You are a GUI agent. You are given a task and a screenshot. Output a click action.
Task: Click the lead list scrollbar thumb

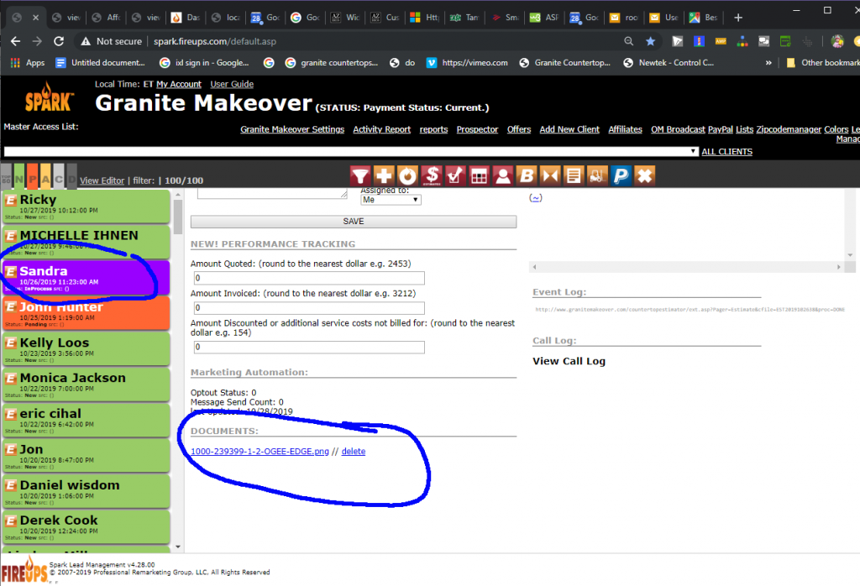tap(178, 217)
